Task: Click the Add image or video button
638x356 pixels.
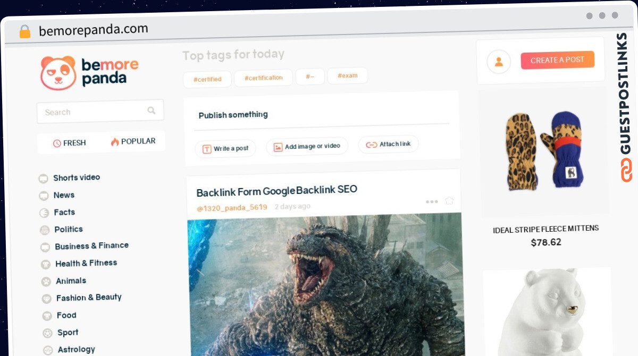Action: [x=307, y=146]
